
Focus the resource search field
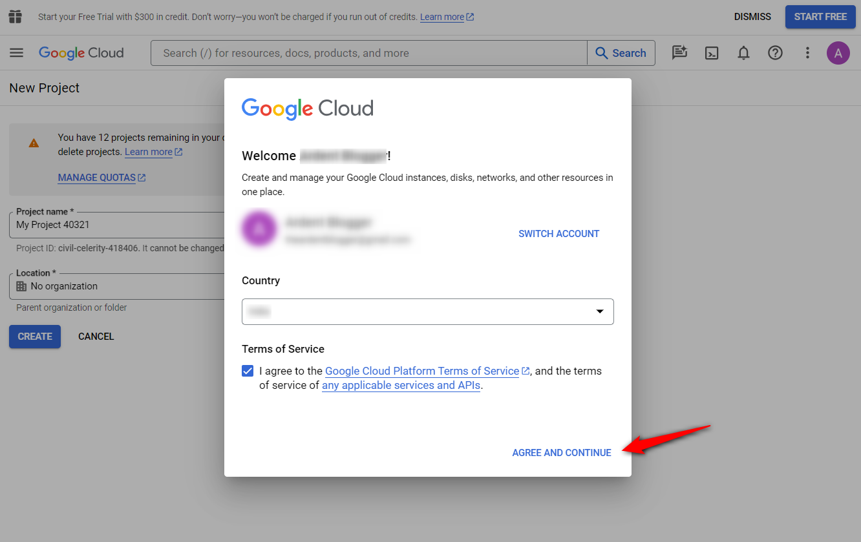(369, 53)
